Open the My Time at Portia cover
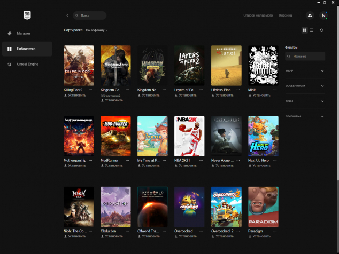 (152, 136)
